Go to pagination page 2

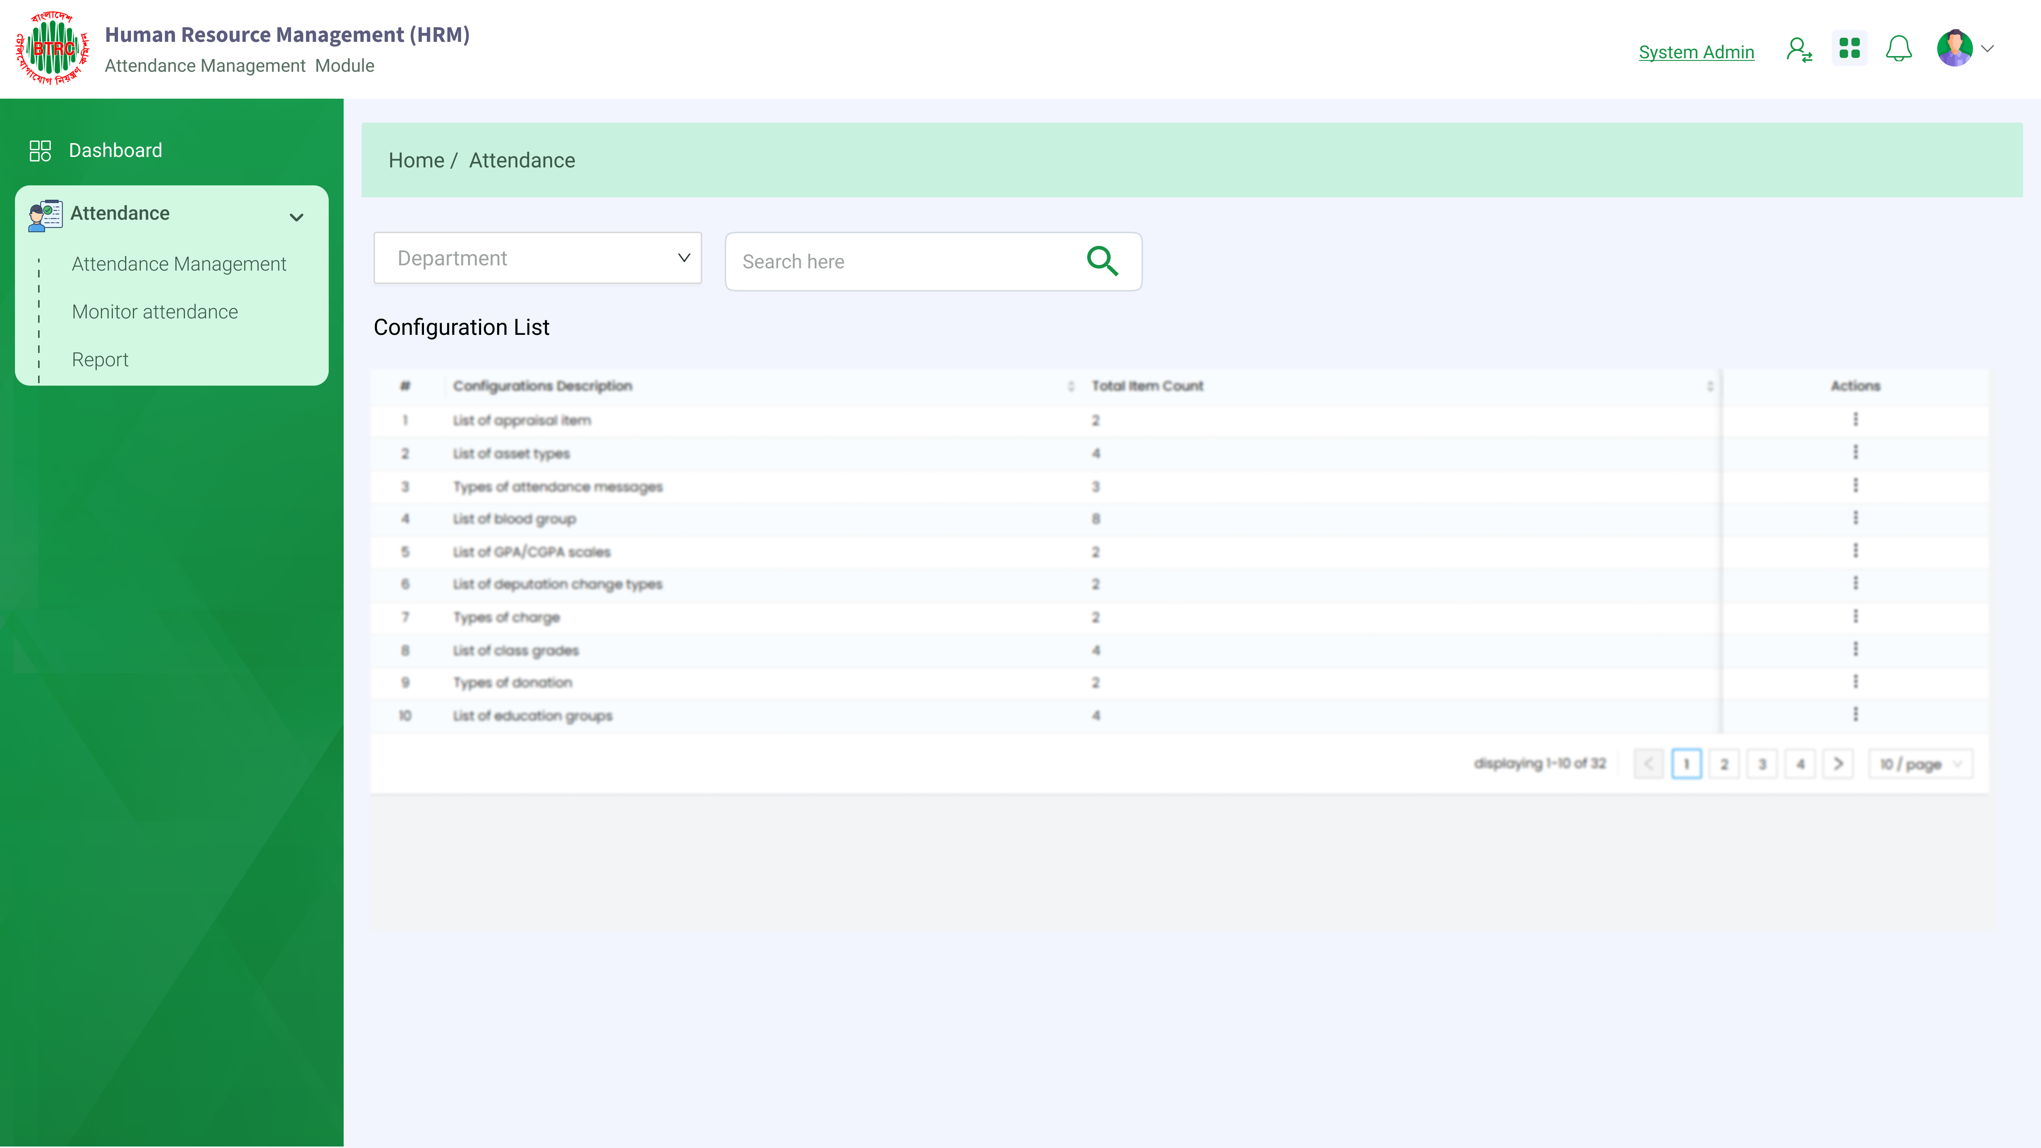point(1723,764)
